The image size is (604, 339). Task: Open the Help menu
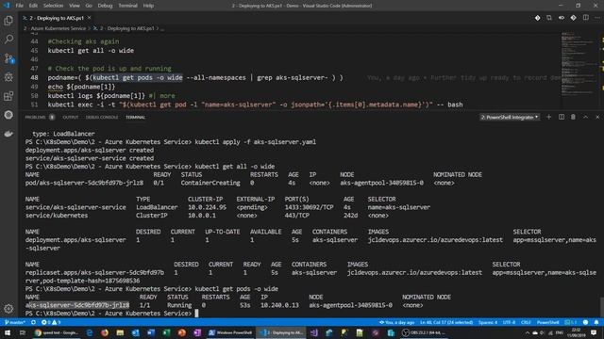148,6
